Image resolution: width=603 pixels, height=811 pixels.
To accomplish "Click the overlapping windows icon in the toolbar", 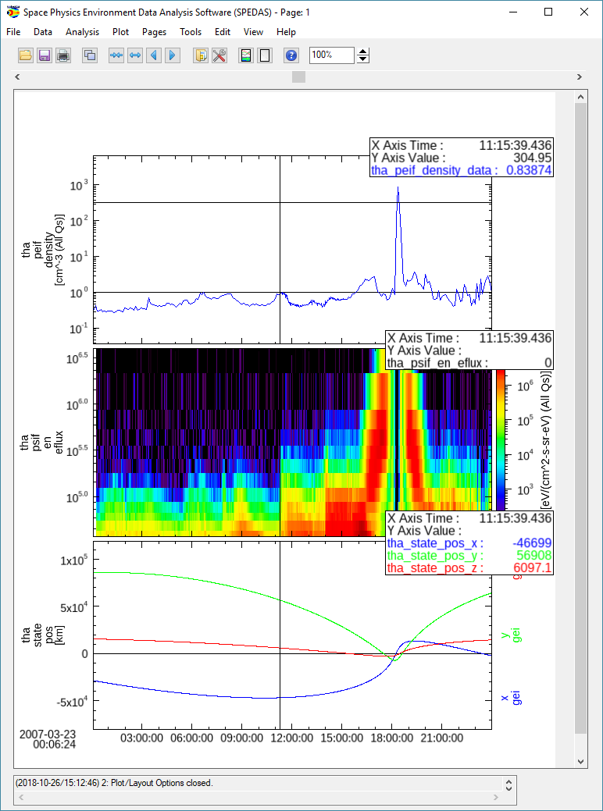I will click(90, 55).
